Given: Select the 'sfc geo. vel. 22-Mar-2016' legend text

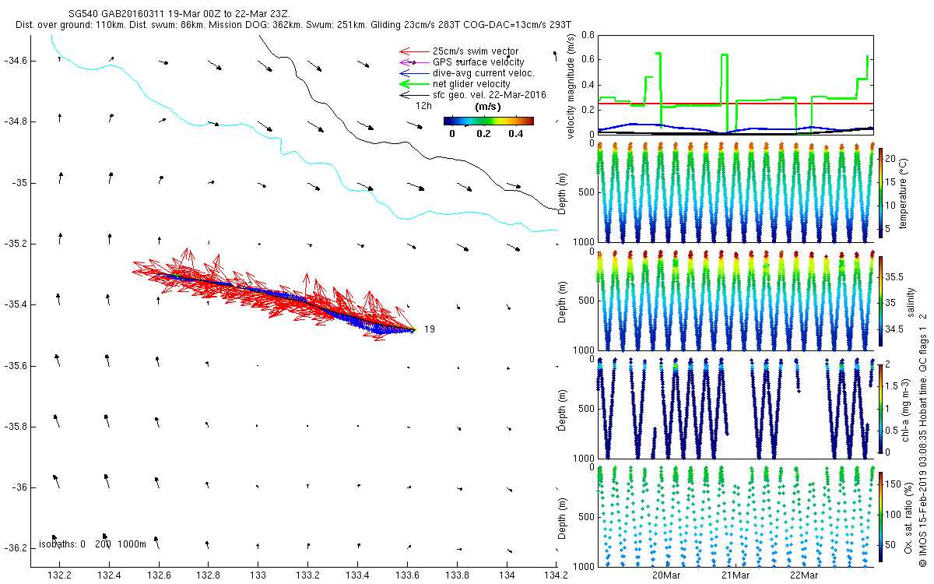Looking at the screenshot, I should click(x=489, y=95).
